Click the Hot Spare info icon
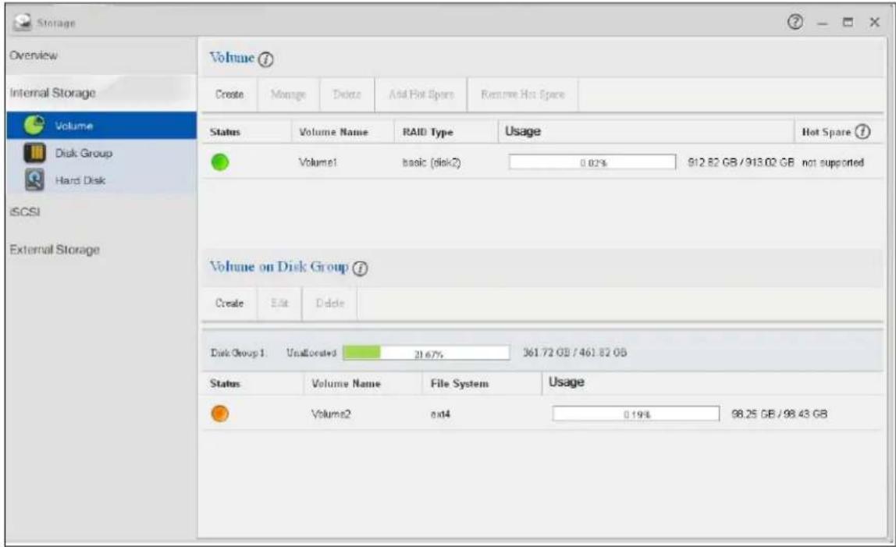The height and width of the screenshot is (547, 896). 862,131
